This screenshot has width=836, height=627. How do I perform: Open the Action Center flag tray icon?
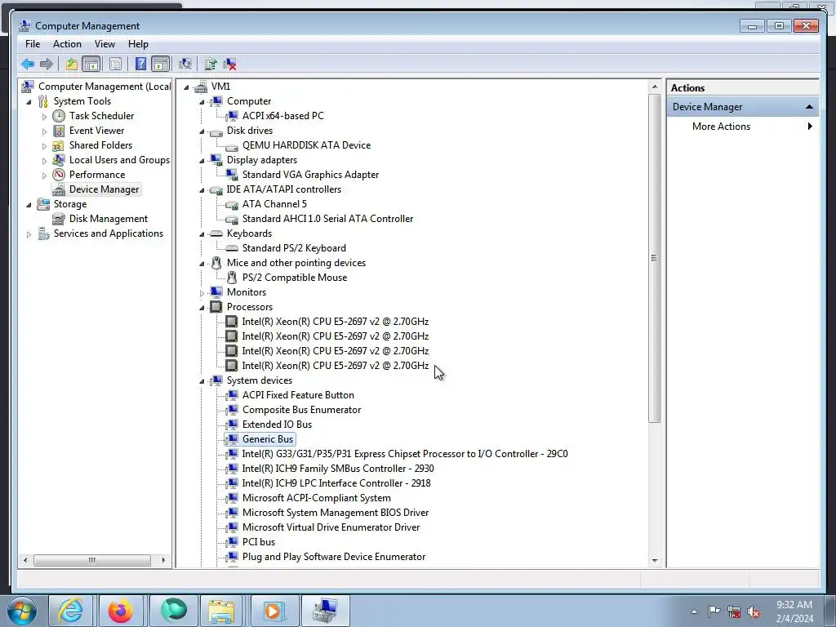(714, 611)
